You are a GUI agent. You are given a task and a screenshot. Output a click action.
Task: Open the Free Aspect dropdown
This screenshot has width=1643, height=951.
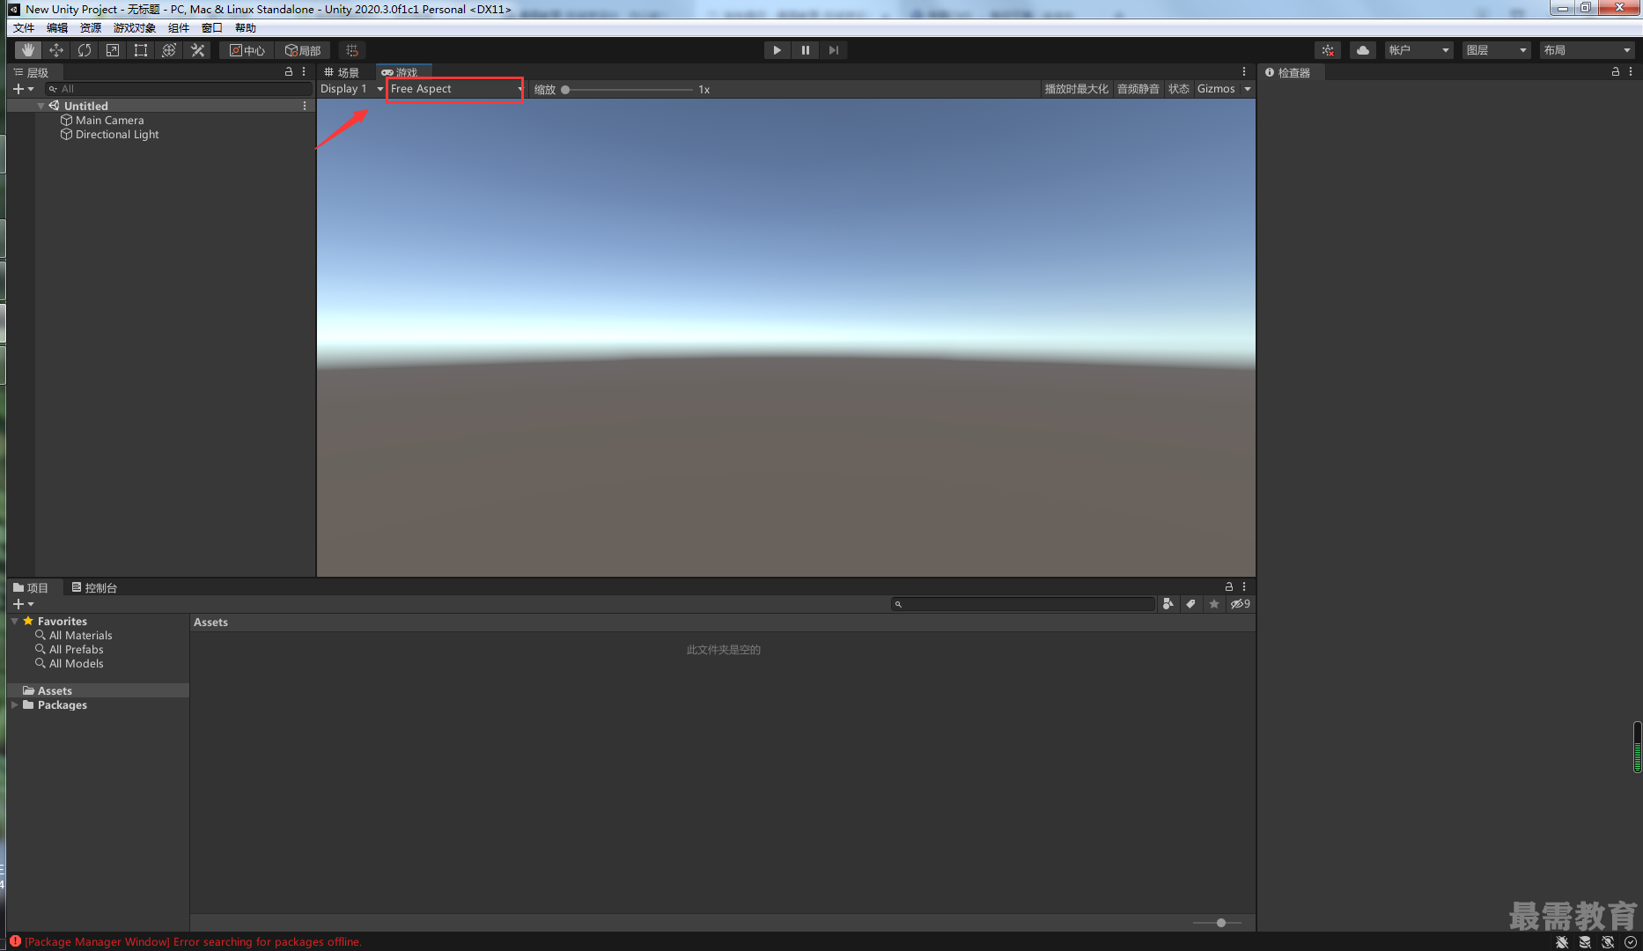click(455, 89)
